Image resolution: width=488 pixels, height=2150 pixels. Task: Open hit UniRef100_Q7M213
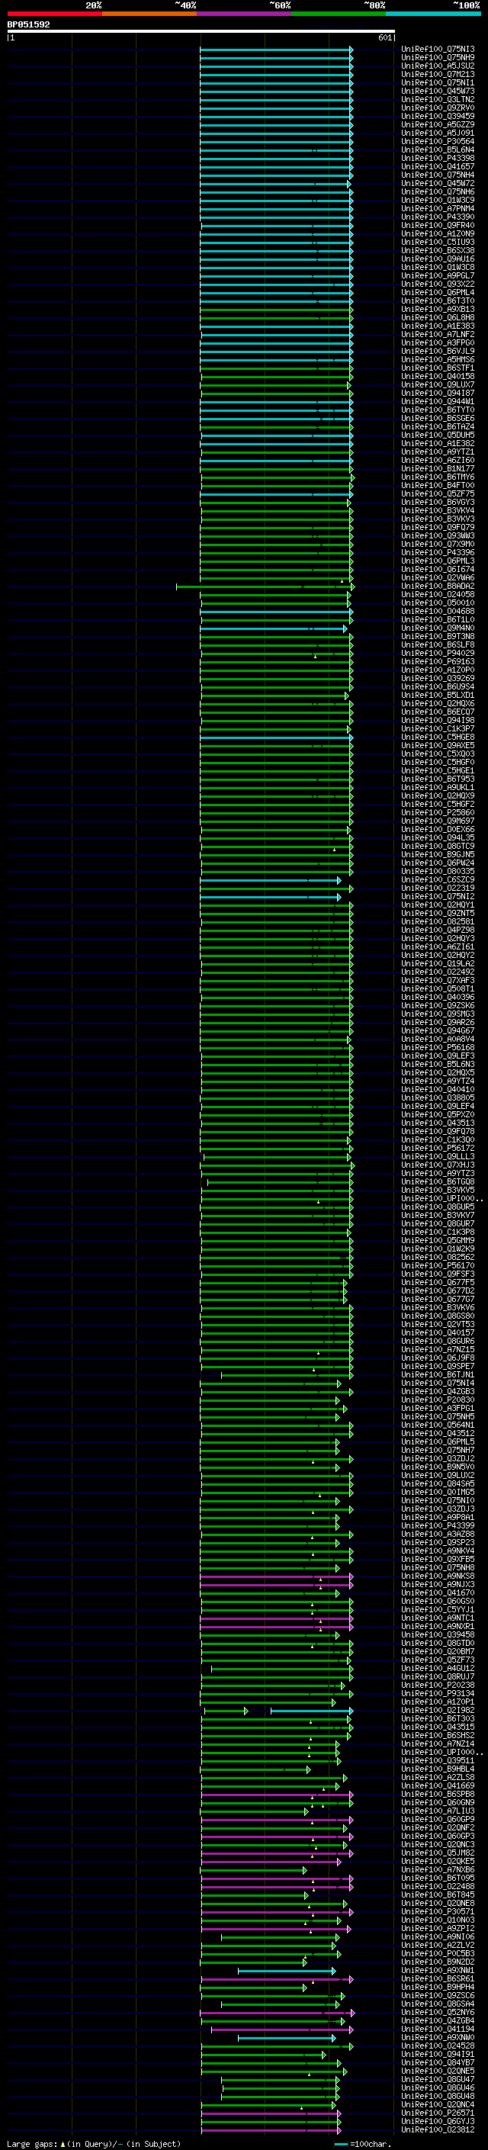coord(438,74)
